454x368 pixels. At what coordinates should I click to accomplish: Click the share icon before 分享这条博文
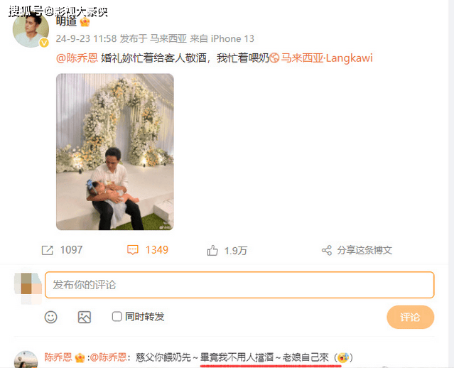click(x=327, y=251)
